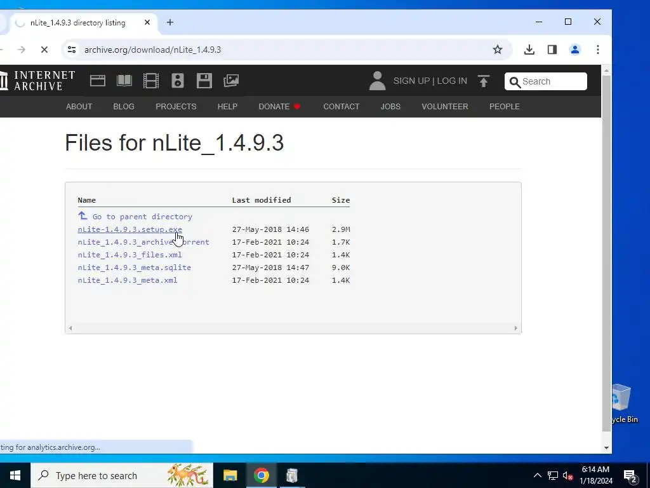Open nLite_1.4.9.3_meta.xml link

(x=127, y=280)
